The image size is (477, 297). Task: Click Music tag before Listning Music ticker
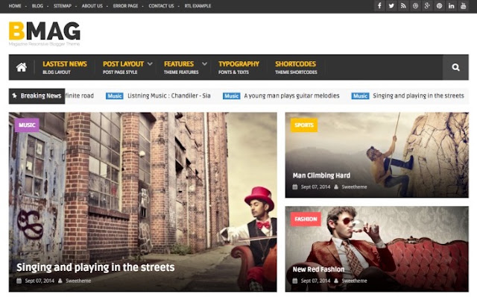tap(114, 96)
